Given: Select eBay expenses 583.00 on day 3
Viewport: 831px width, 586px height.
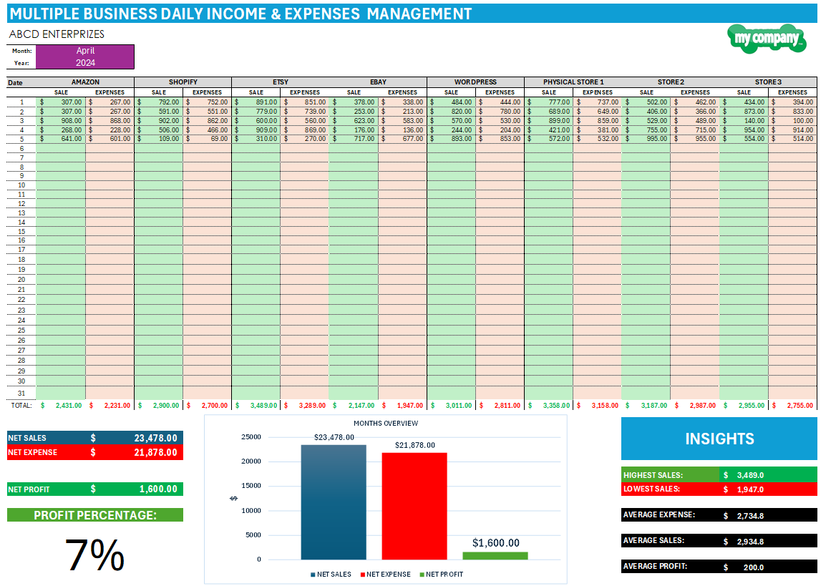Looking at the screenshot, I should pyautogui.click(x=402, y=121).
